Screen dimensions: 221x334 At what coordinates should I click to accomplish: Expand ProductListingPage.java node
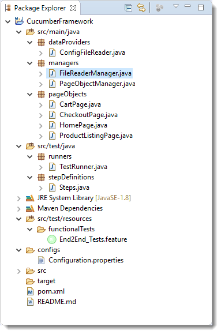coord(41,136)
